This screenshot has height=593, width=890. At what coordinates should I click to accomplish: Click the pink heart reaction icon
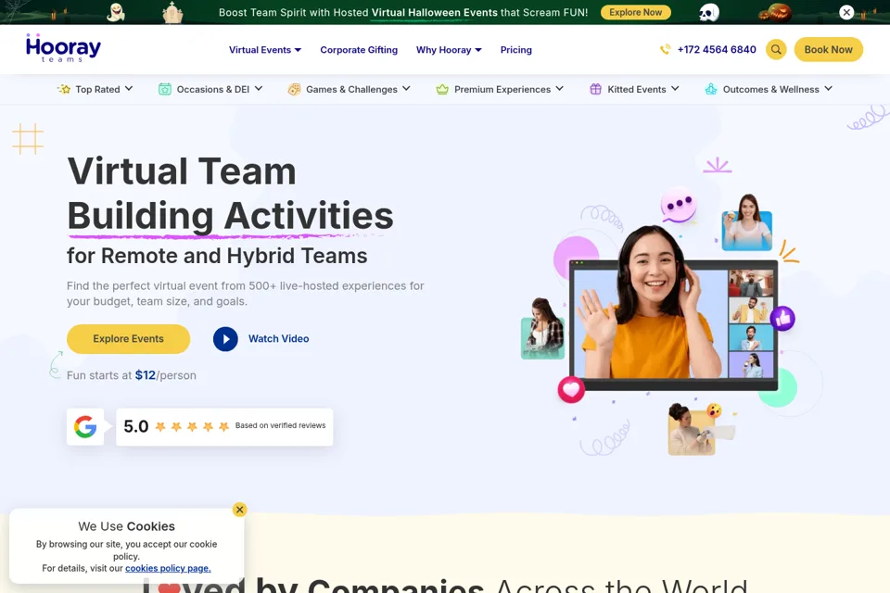[571, 390]
